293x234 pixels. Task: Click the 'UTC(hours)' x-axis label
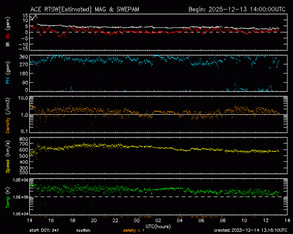tap(158, 226)
